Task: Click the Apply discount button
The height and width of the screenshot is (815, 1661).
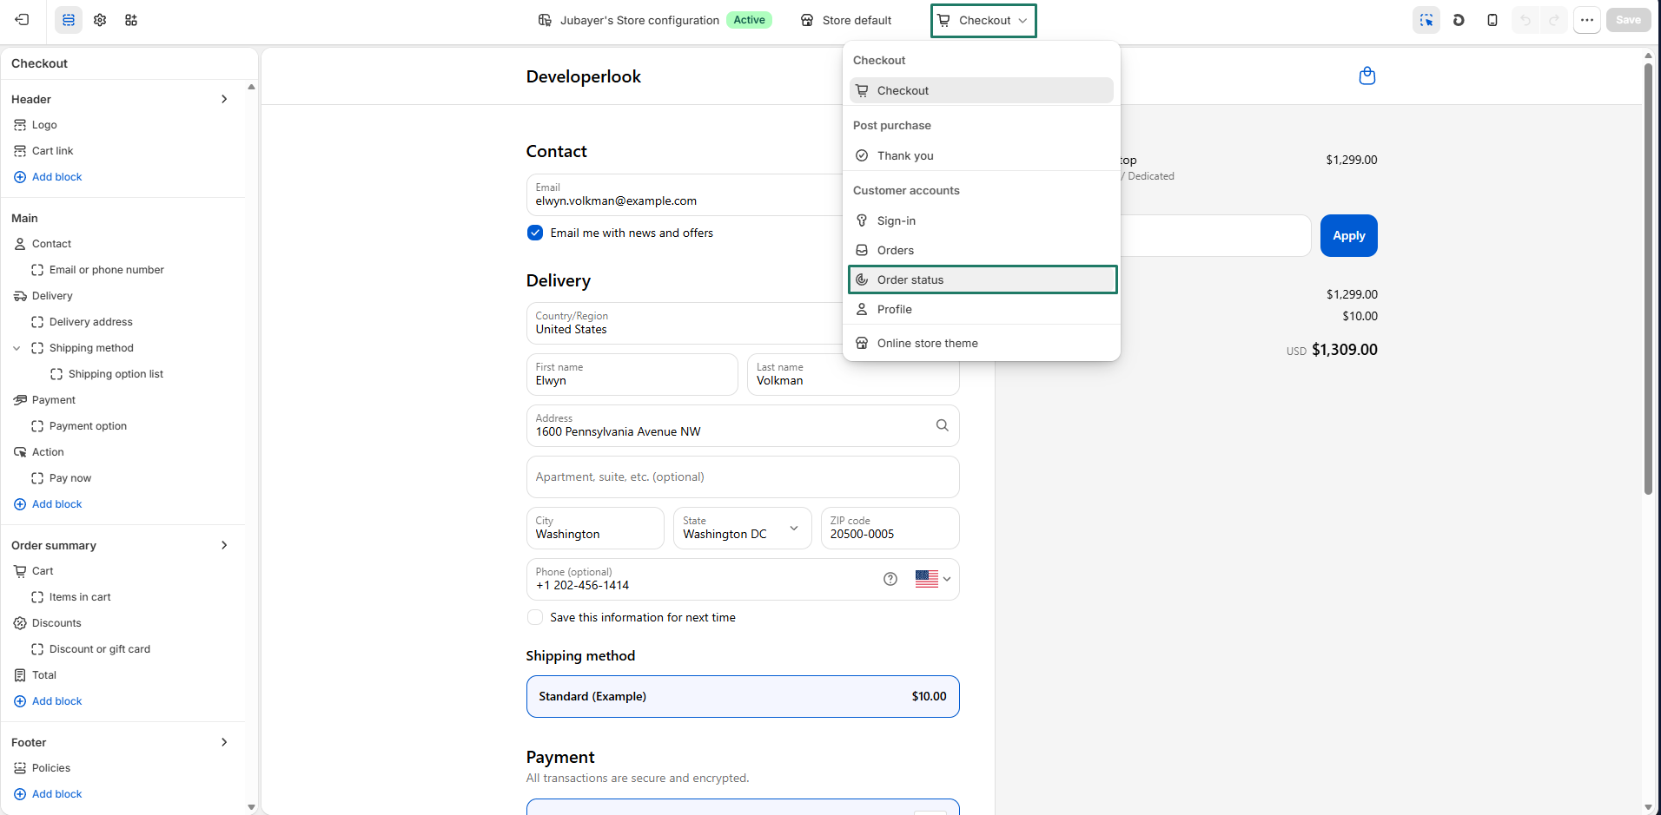Action: point(1349,235)
